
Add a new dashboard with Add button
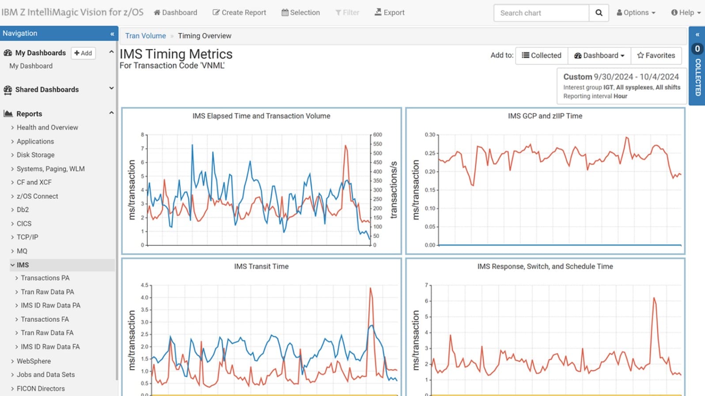pyautogui.click(x=83, y=53)
